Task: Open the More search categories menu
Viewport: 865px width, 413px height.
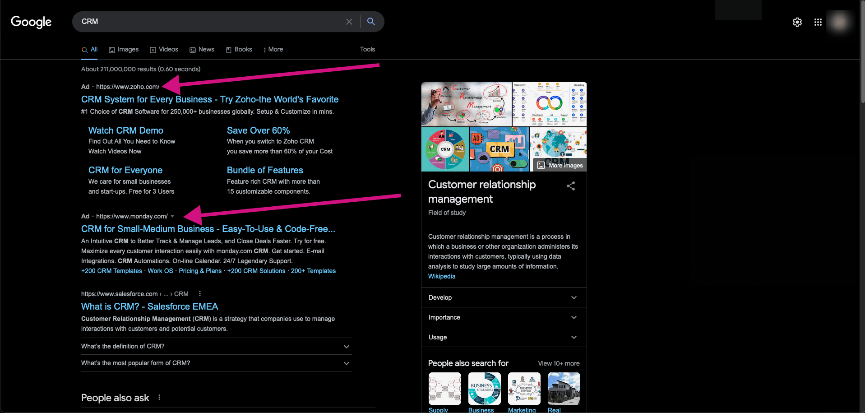Action: [x=273, y=50]
